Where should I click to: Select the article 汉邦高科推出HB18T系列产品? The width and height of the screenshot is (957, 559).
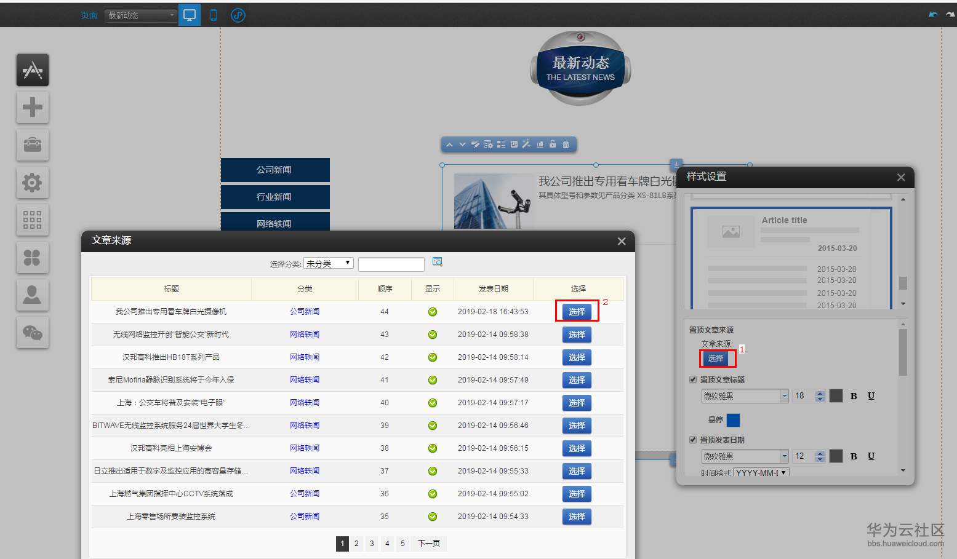pyautogui.click(x=577, y=357)
